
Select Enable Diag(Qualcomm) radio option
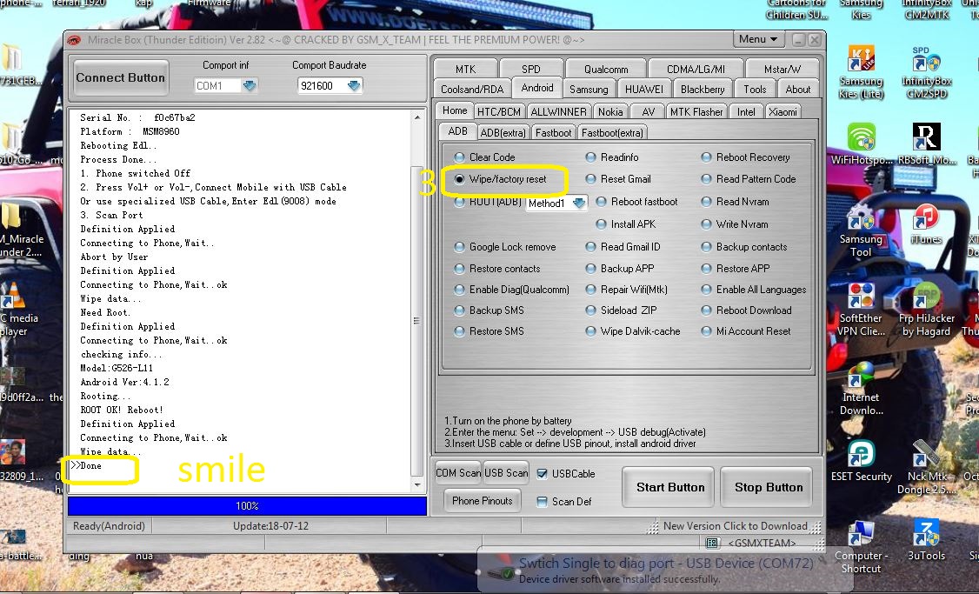click(460, 290)
